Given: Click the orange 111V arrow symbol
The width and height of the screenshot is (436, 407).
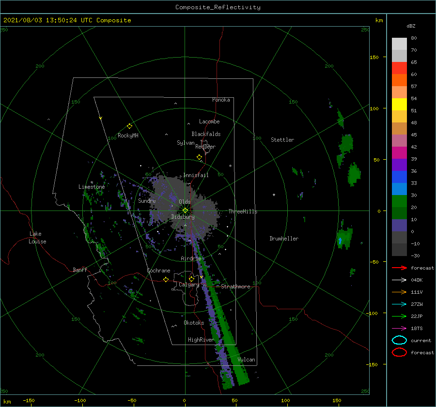Looking at the screenshot, I should [x=399, y=292].
